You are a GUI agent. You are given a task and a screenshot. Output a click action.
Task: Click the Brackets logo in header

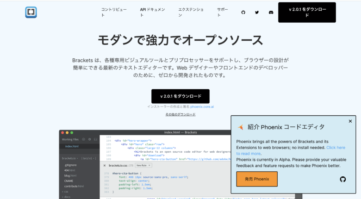point(31,12)
